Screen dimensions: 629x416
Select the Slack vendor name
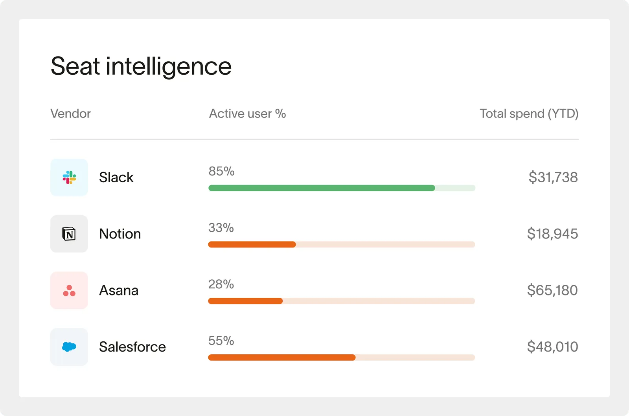(116, 178)
